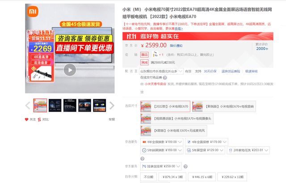Select the third dark text thumbnail

click(x=70, y=105)
